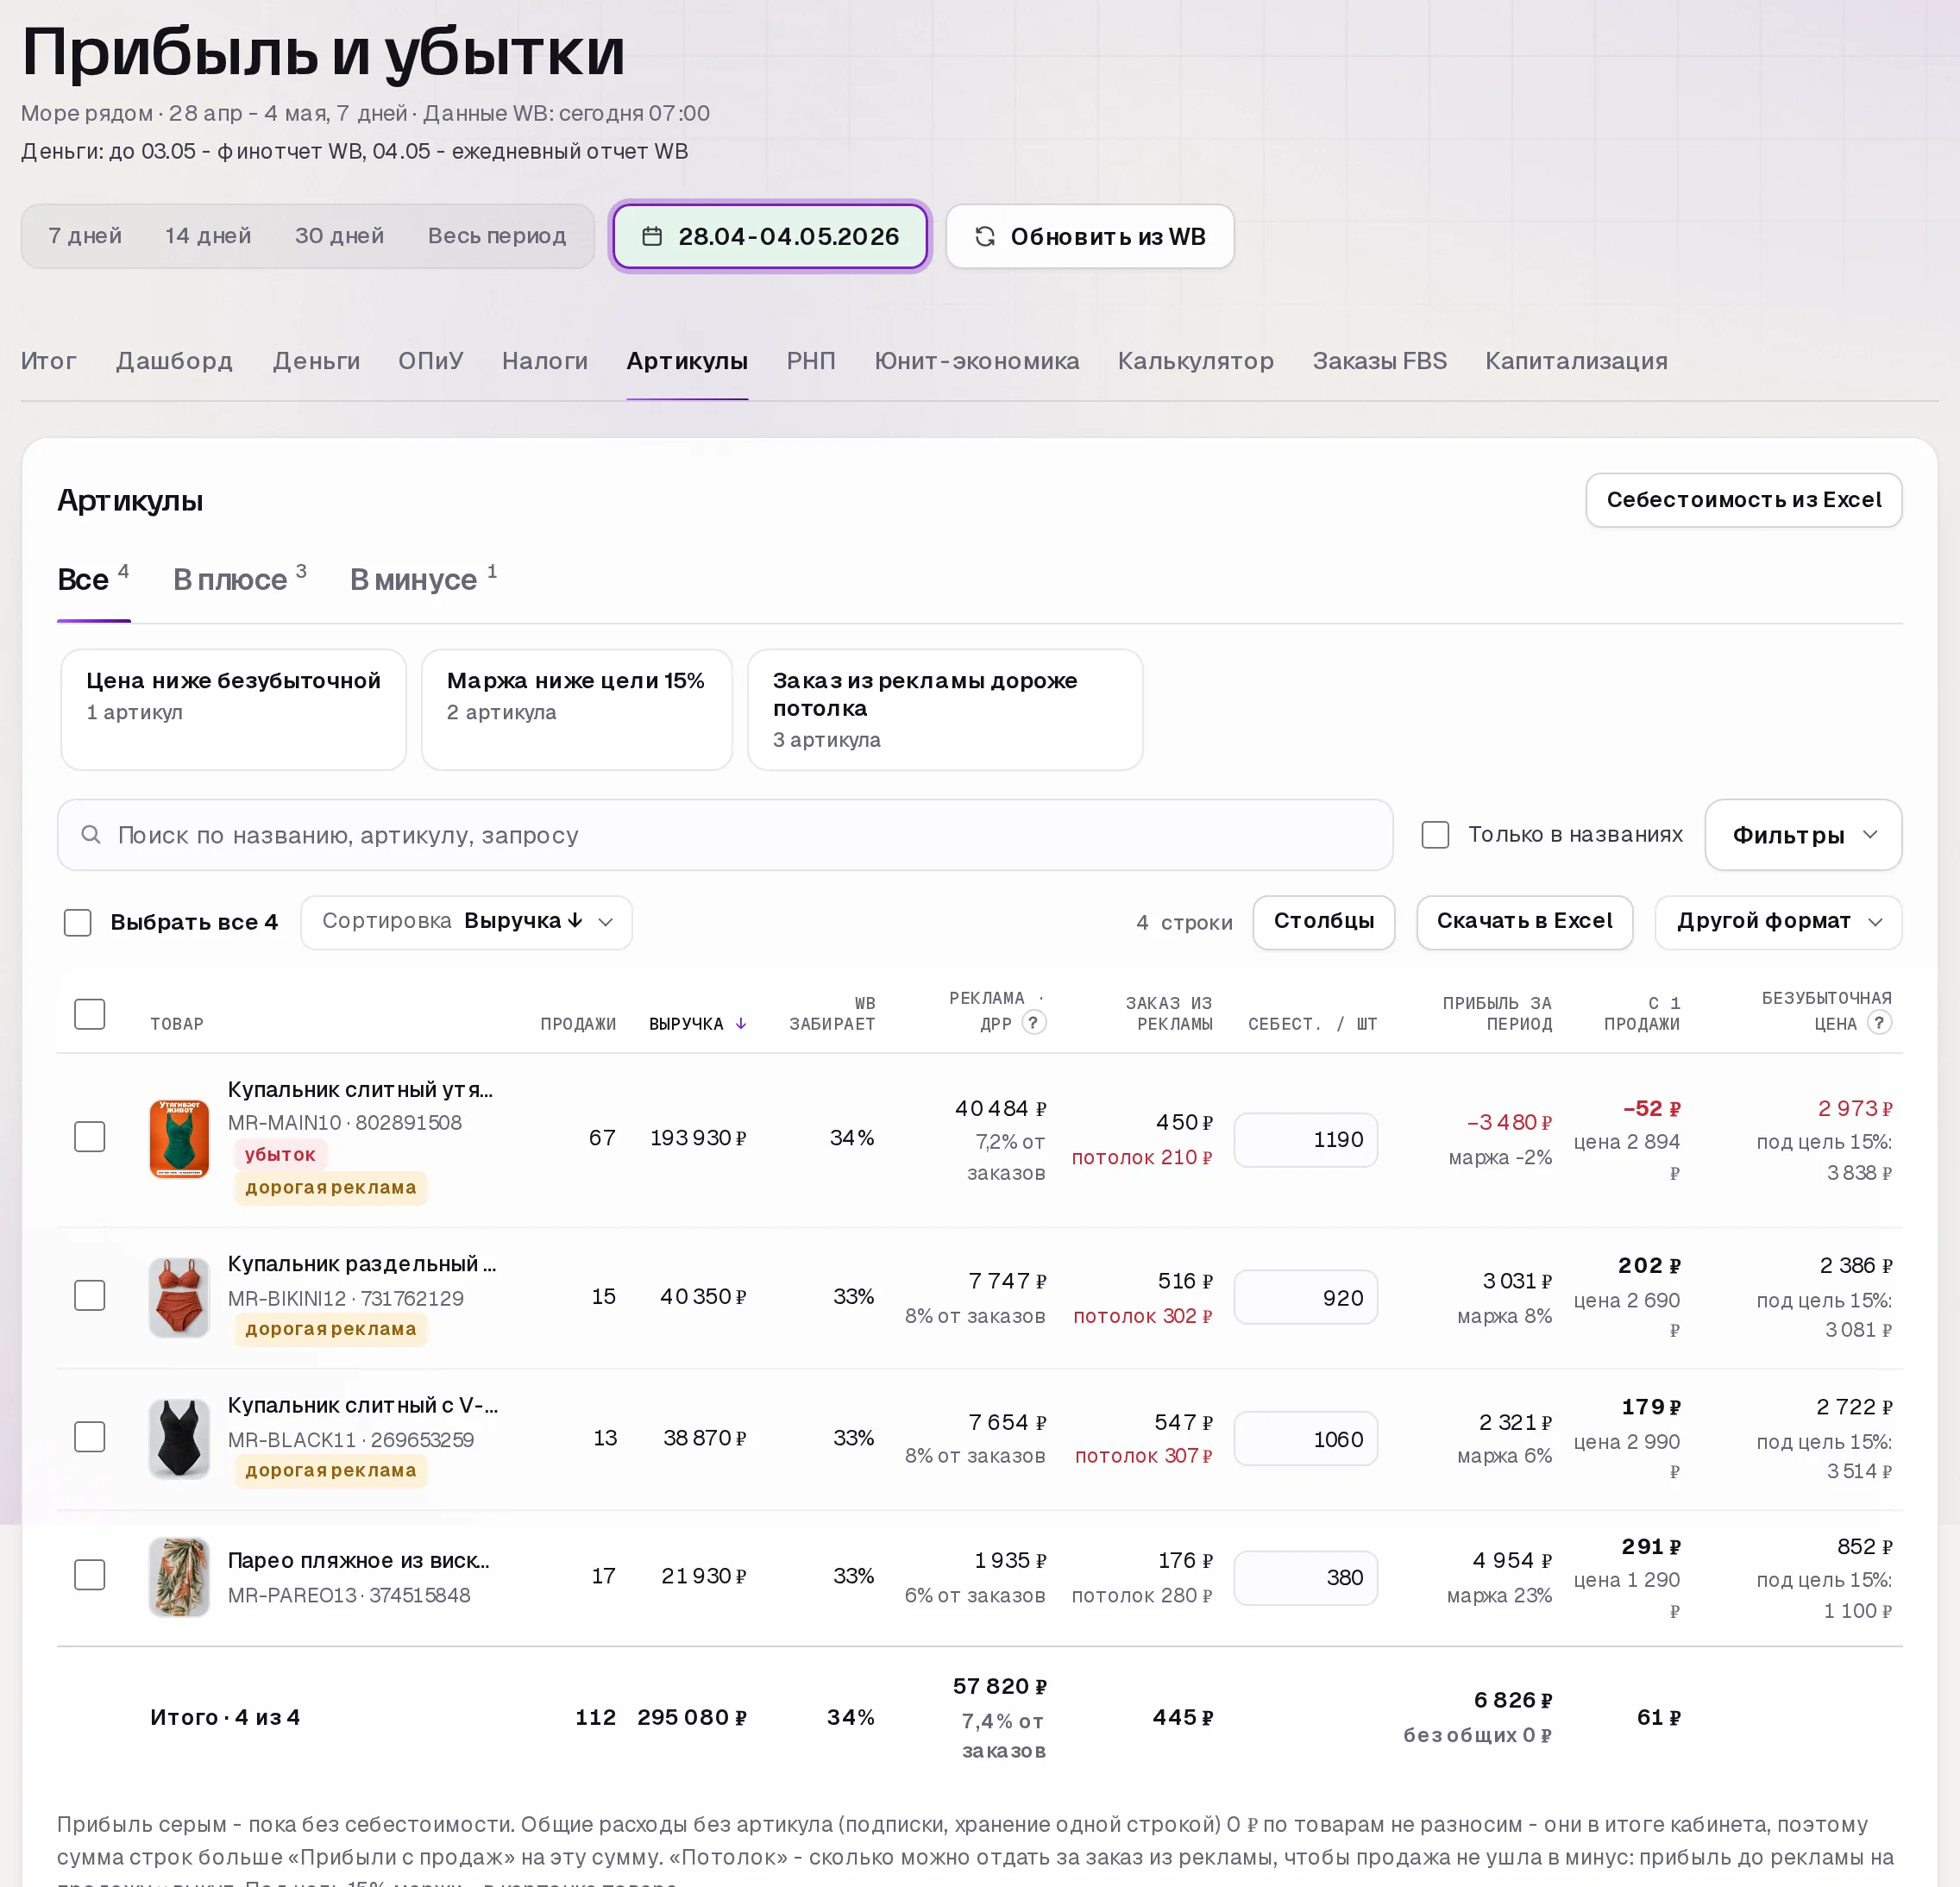
Task: Show the В минусе articles tab
Action: pyautogui.click(x=423, y=580)
